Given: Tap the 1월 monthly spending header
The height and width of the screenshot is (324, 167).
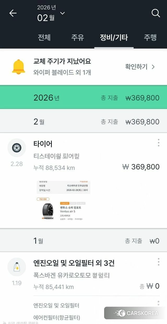Looking at the screenshot, I should (83, 241).
